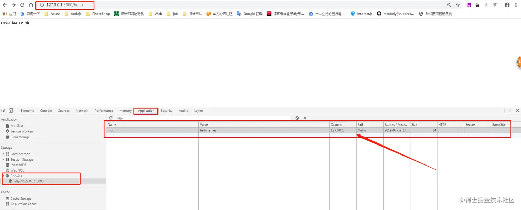Click the grey triangle extension icon
Viewport: 521px width, 210px height.
click(x=486, y=5)
